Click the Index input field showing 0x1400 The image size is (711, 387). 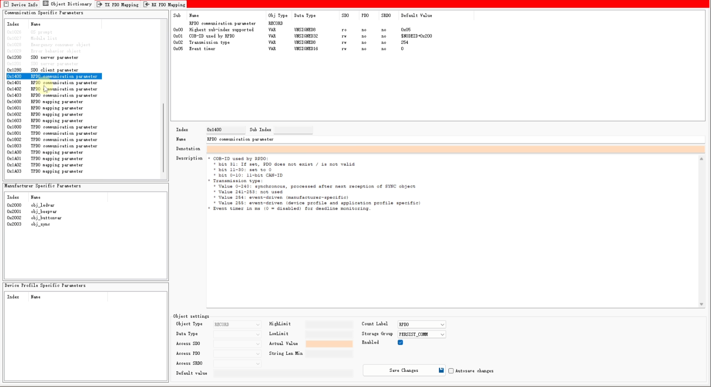(x=226, y=130)
